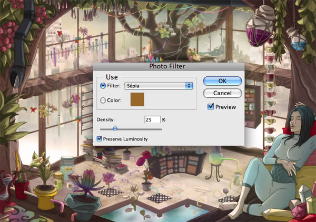Screen dimensions: 316x222
Task: Click the Density slider handle
Action: click(x=115, y=128)
